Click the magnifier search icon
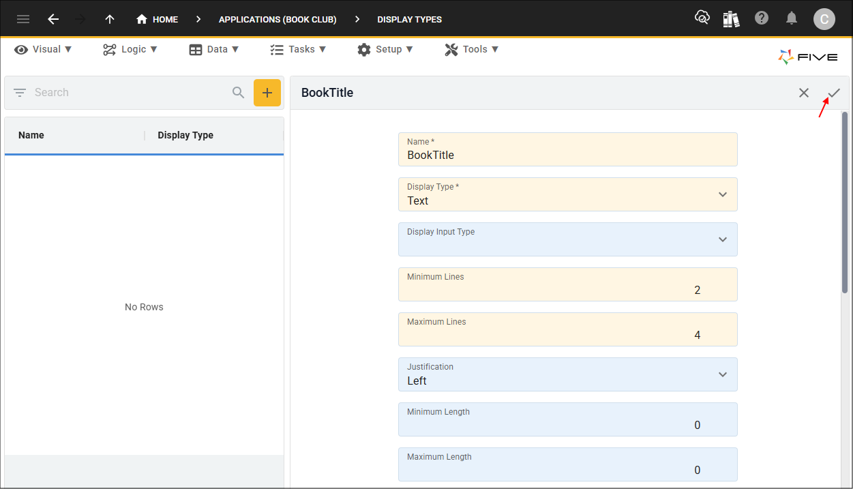 tap(238, 93)
